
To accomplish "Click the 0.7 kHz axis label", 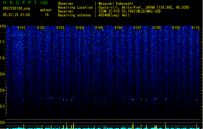I will click(2, 106).
